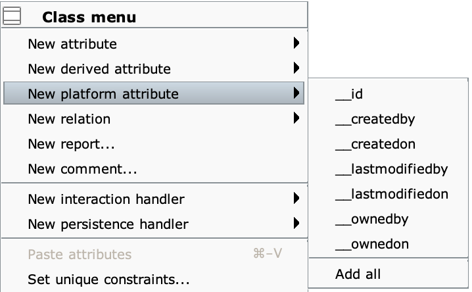Select the New platform attribute menu item

point(154,93)
